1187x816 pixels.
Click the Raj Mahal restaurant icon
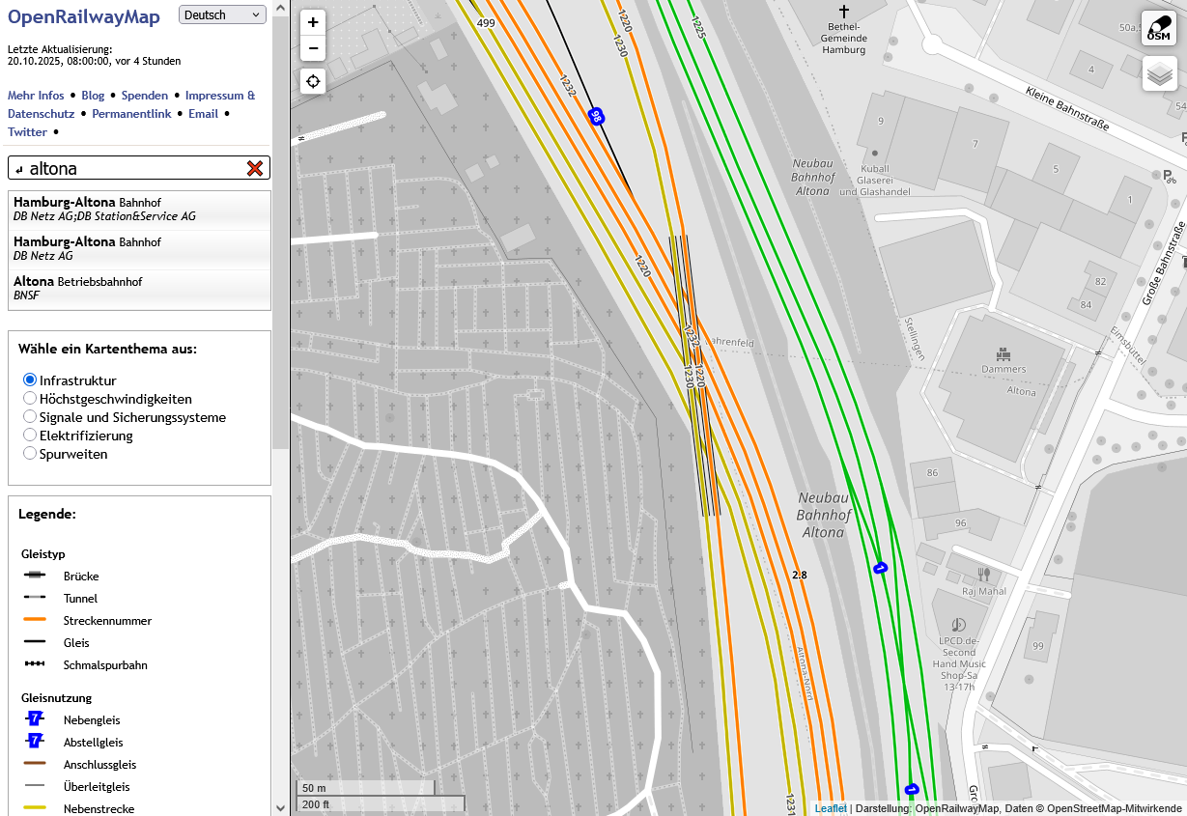tap(983, 575)
